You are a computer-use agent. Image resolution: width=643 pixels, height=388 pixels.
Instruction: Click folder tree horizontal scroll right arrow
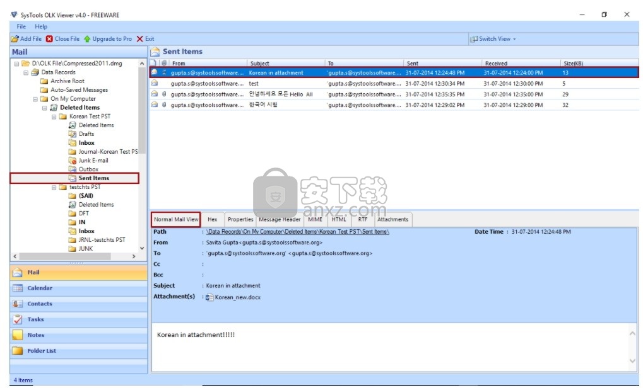pyautogui.click(x=134, y=256)
